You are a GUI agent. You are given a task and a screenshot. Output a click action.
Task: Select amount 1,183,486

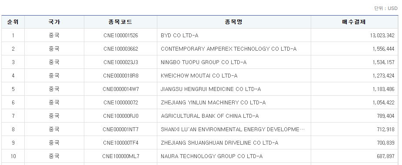click(384, 89)
